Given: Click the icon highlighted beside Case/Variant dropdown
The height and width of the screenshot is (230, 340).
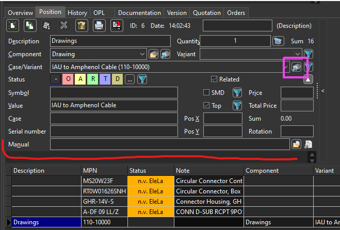Looking at the screenshot, I should pos(297,67).
